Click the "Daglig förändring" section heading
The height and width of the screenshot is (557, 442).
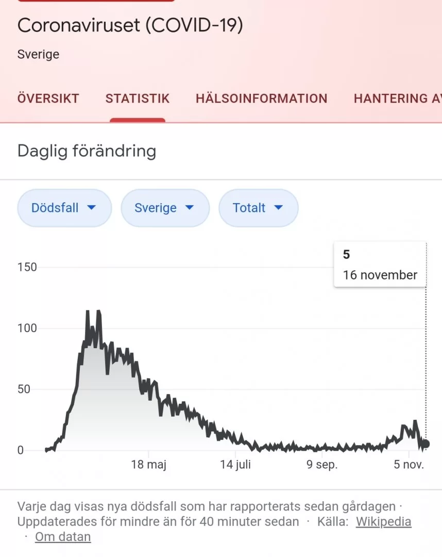[x=87, y=151]
